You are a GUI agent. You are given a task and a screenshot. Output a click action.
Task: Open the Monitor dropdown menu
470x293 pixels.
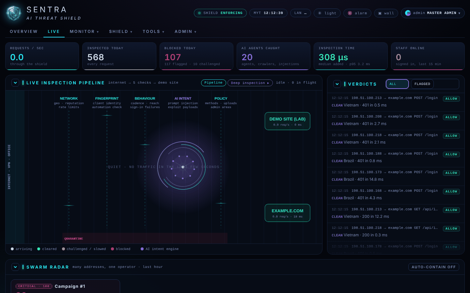[x=84, y=32]
